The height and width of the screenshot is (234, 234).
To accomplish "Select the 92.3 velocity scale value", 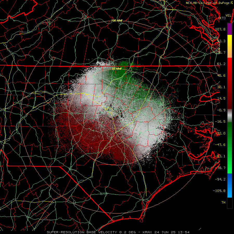I will [x=221, y=41].
